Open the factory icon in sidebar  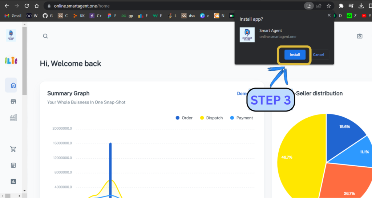tap(13, 118)
